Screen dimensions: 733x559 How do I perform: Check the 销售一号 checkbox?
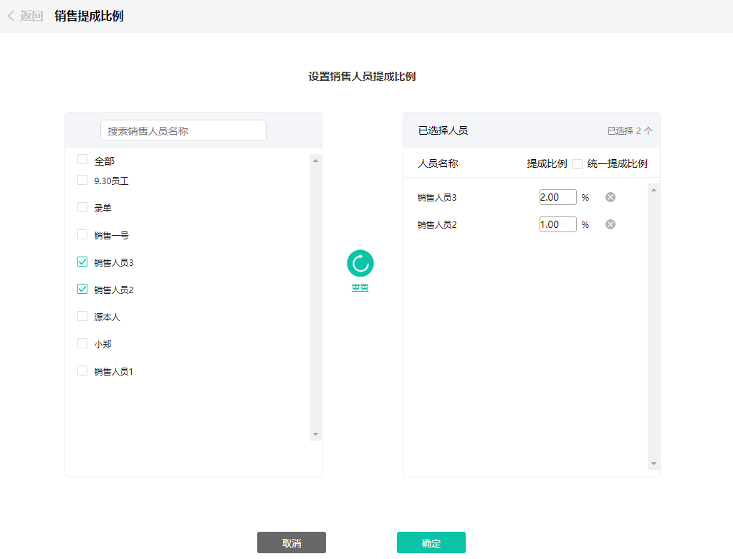82,234
